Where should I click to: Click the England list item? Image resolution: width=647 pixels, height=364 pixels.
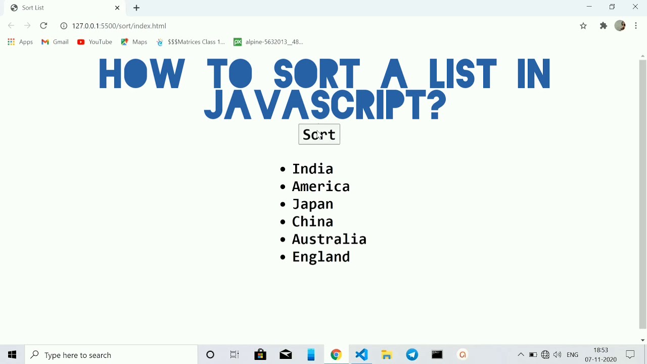coord(321,257)
